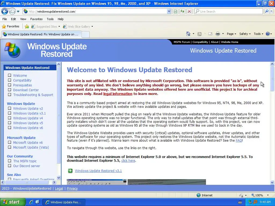This screenshot has width=275, height=206.
Task: Open a new blank tab
Action: (x=86, y=34)
